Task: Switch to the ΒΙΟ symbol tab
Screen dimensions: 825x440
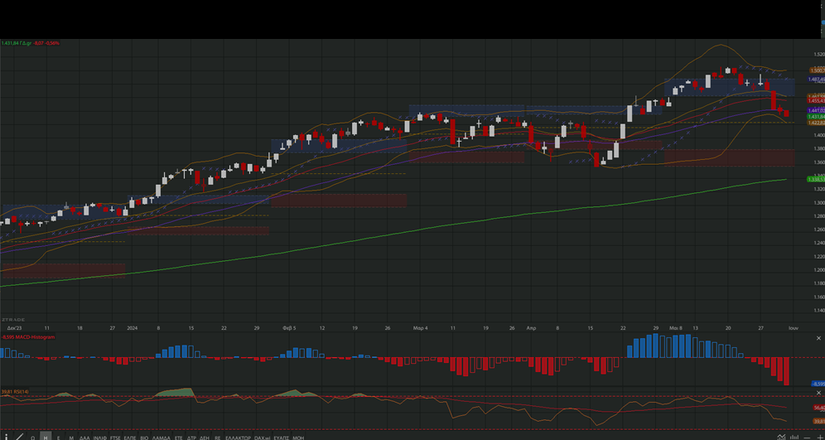Action: (145, 438)
